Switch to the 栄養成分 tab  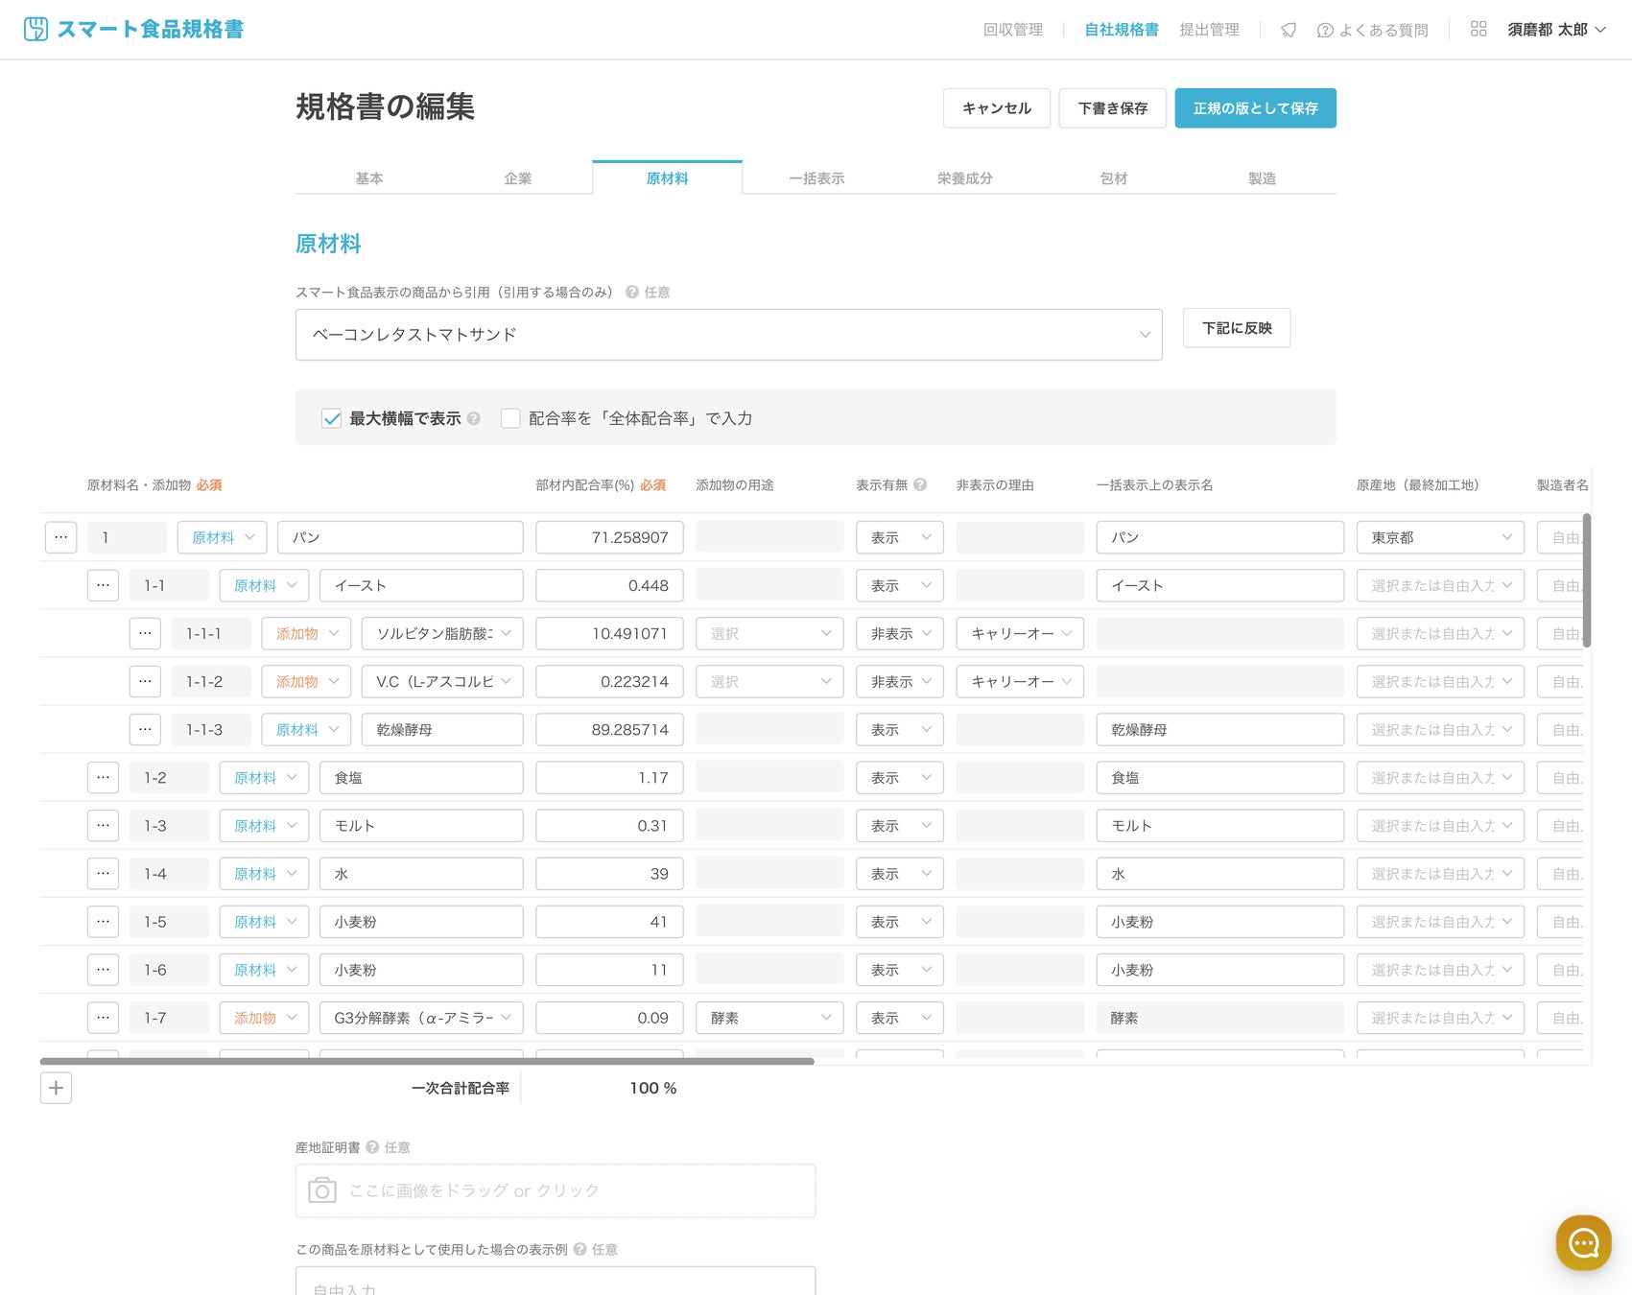tap(964, 178)
